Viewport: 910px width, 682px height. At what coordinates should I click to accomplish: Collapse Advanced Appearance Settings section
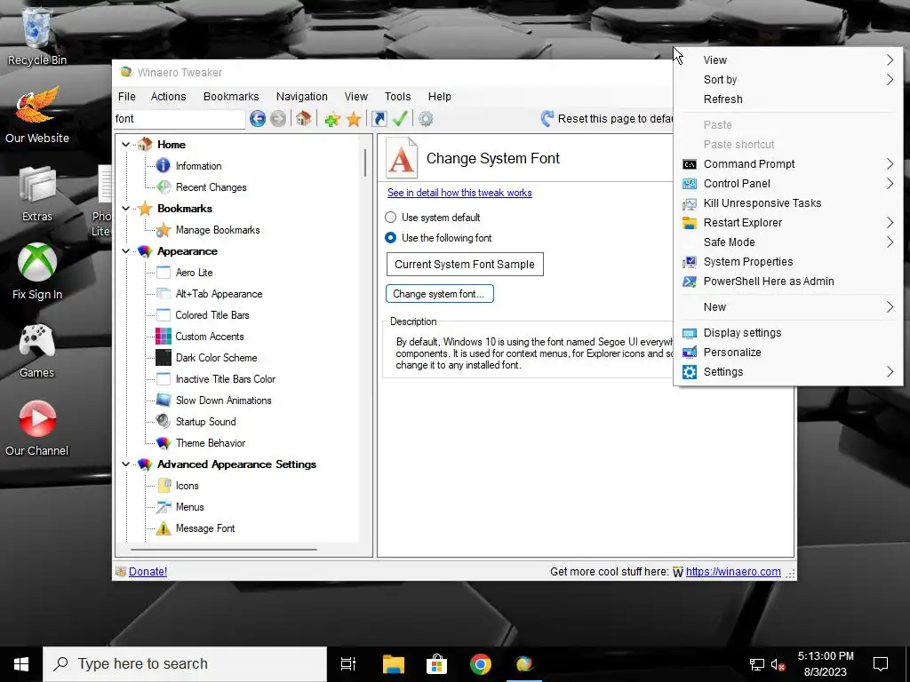click(126, 464)
